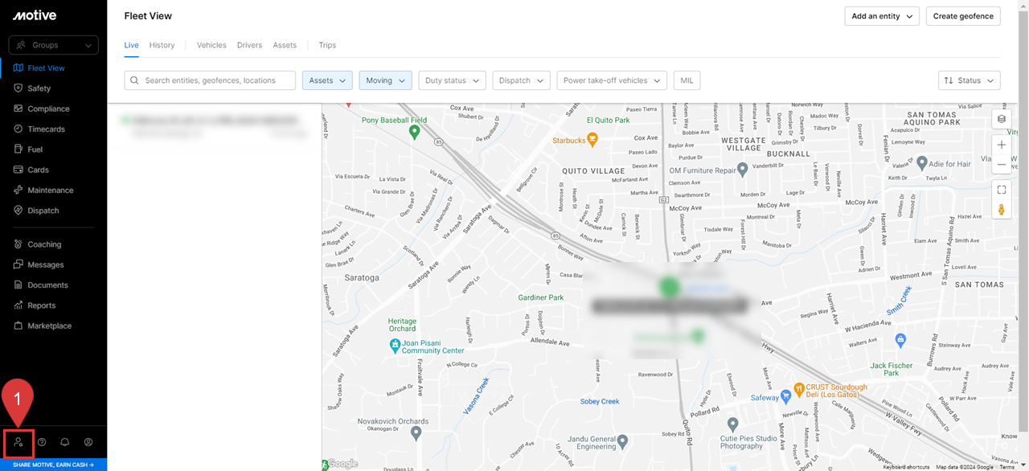The height and width of the screenshot is (471, 1029).
Task: Open the Assets filter dropdown
Action: point(326,80)
